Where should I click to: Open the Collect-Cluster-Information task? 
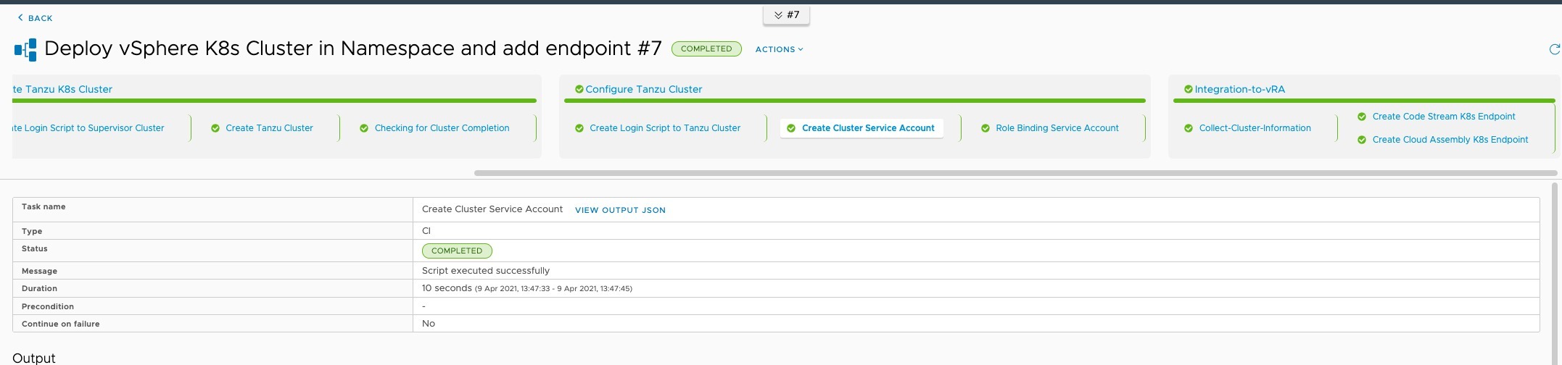pyautogui.click(x=1255, y=128)
